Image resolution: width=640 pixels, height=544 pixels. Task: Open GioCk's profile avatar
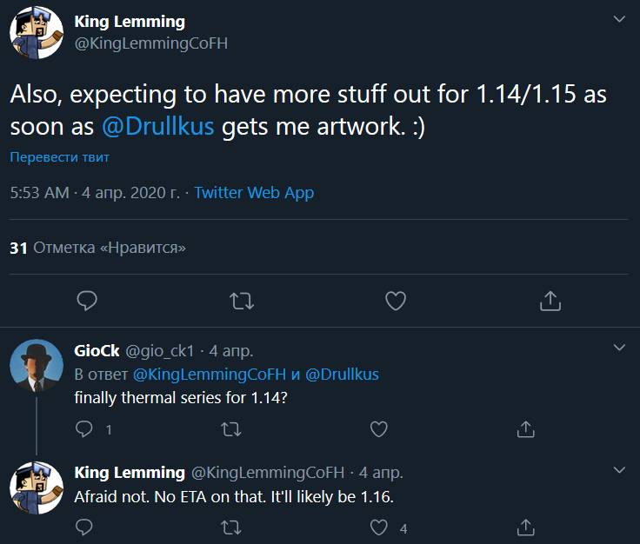coord(36,367)
